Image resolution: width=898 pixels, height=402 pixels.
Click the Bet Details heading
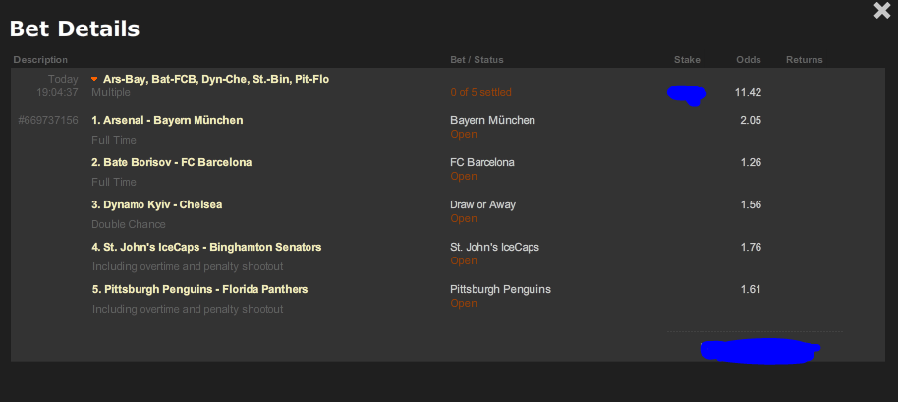click(75, 29)
